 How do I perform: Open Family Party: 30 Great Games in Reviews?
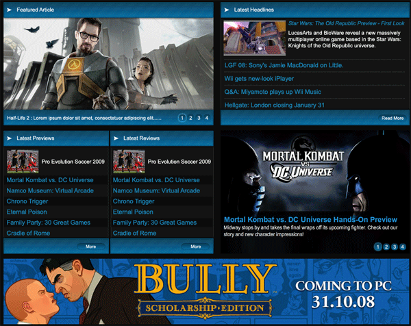pyautogui.click(x=155, y=223)
